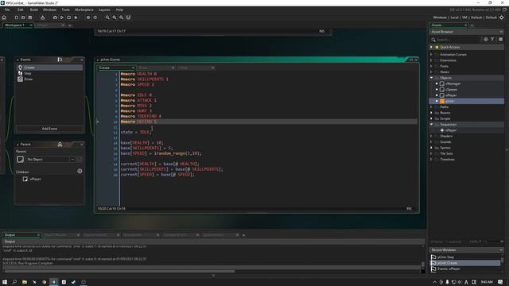Click the Output panel horizontal scrollbar
Viewport: 509px width, 286px height.
(119, 271)
